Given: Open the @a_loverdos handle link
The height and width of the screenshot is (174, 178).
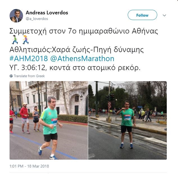Looking at the screenshot, I should (37, 19).
